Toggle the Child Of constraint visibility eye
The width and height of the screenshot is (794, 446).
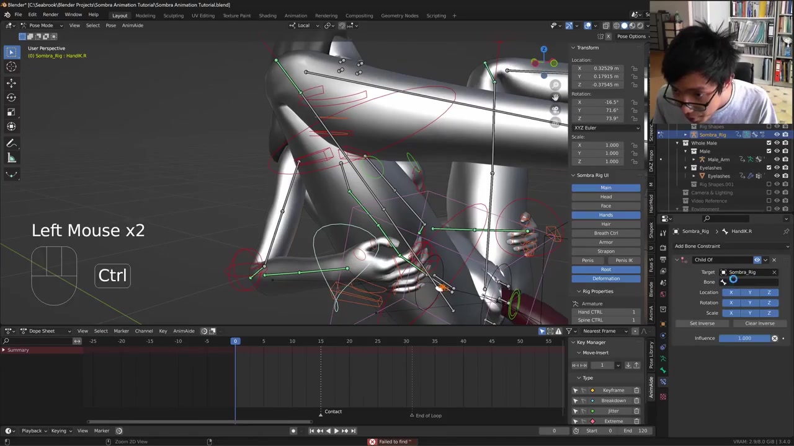757,260
